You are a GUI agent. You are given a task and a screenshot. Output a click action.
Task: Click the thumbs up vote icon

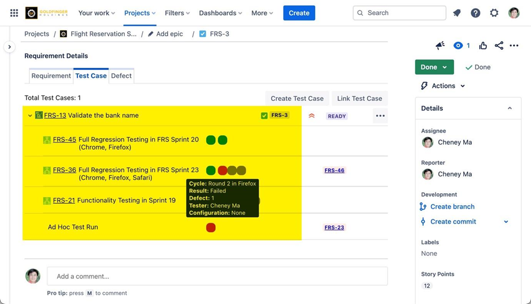pos(483,46)
